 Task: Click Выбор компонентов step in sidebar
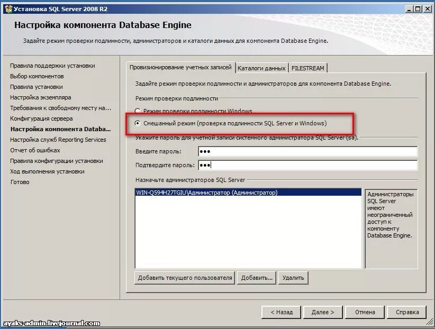37,76
